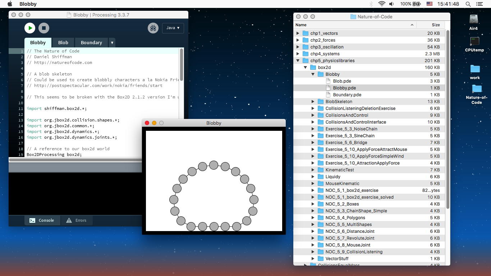Select the chp3_oscillation folder icon

[306, 47]
